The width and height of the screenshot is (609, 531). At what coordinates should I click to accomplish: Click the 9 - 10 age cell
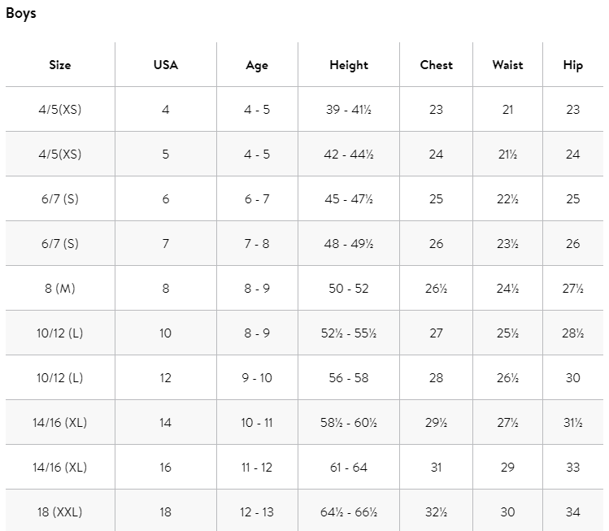coord(257,378)
